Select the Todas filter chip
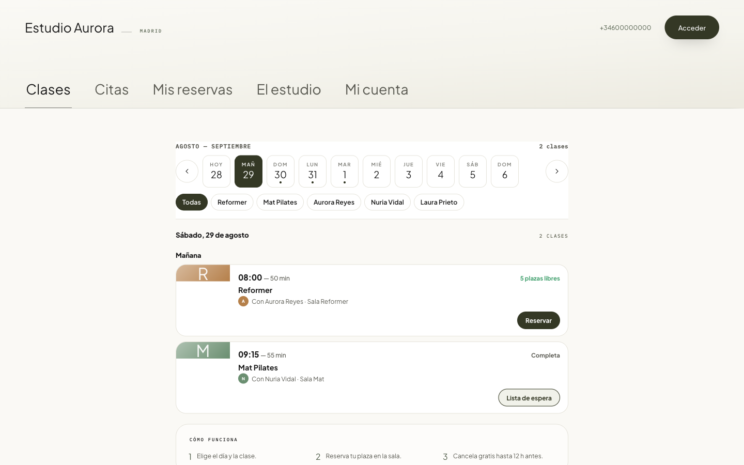This screenshot has height=465, width=744. [192, 202]
